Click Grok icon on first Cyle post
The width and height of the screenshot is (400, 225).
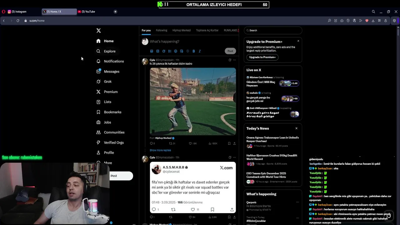pos(230,60)
